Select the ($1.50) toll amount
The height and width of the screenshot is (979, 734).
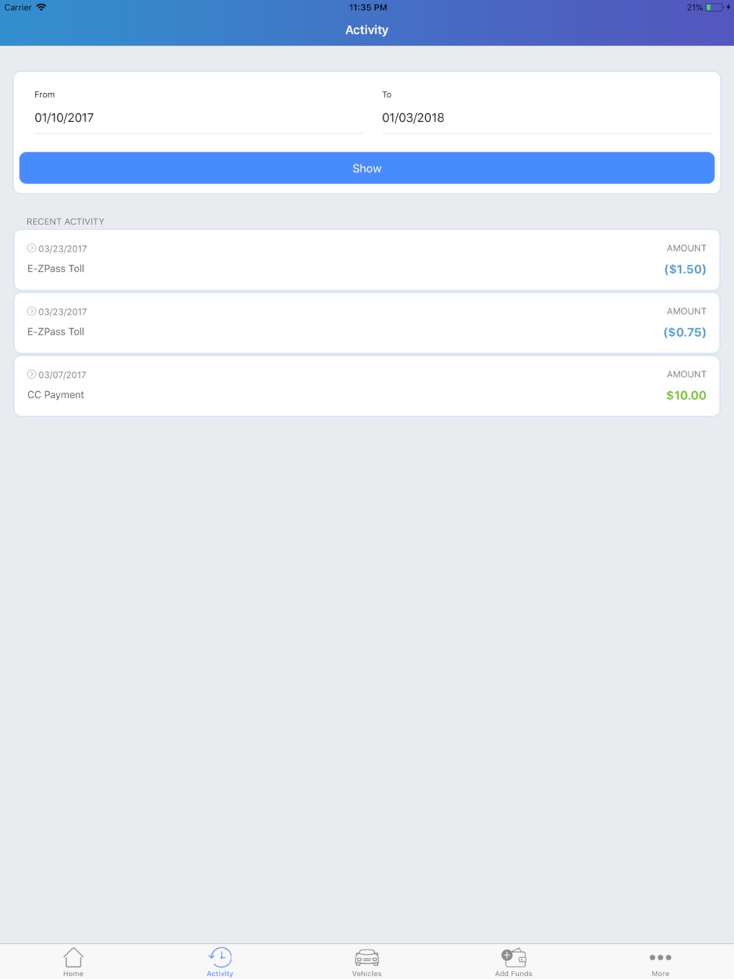[x=685, y=269]
